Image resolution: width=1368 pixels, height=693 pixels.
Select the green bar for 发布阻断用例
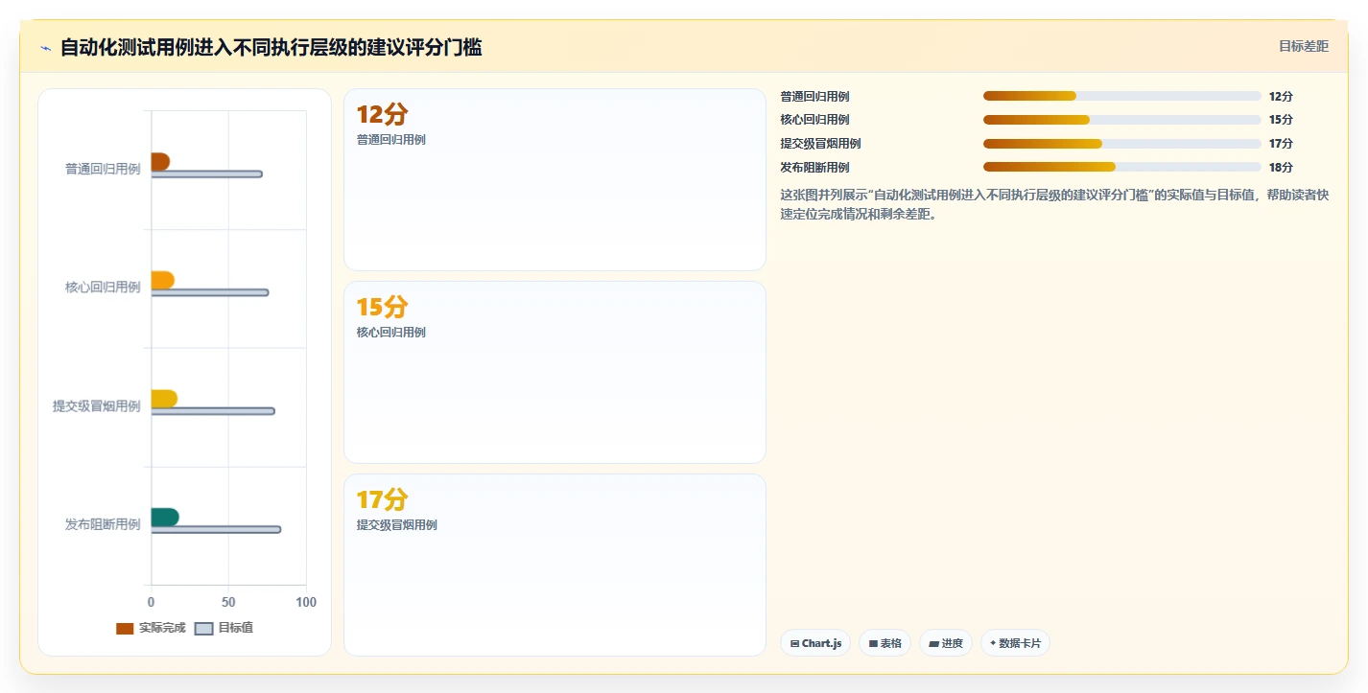coord(165,518)
